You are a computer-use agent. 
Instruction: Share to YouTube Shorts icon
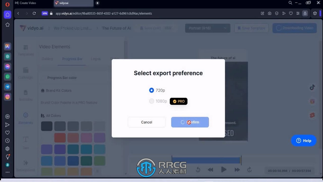tap(312, 115)
